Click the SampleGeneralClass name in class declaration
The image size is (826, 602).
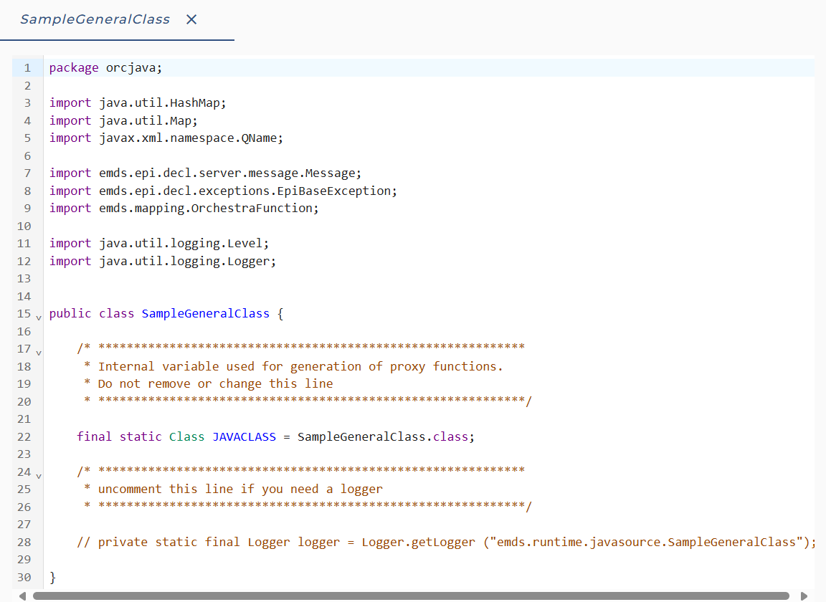pos(206,313)
